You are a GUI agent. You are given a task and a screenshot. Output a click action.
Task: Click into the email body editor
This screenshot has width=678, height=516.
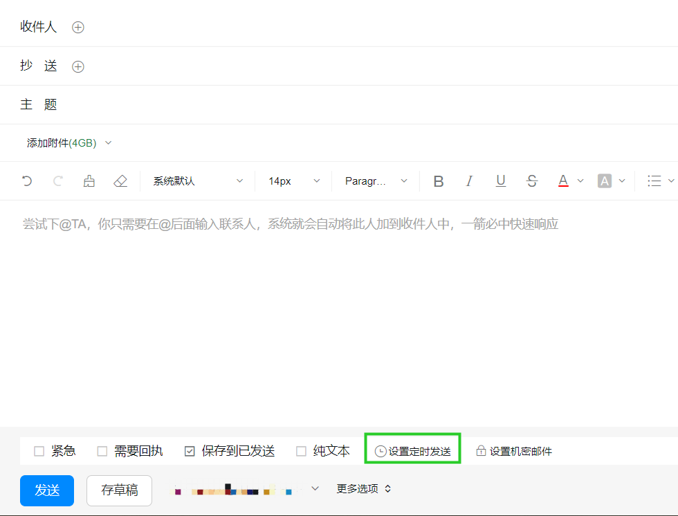pos(339,313)
